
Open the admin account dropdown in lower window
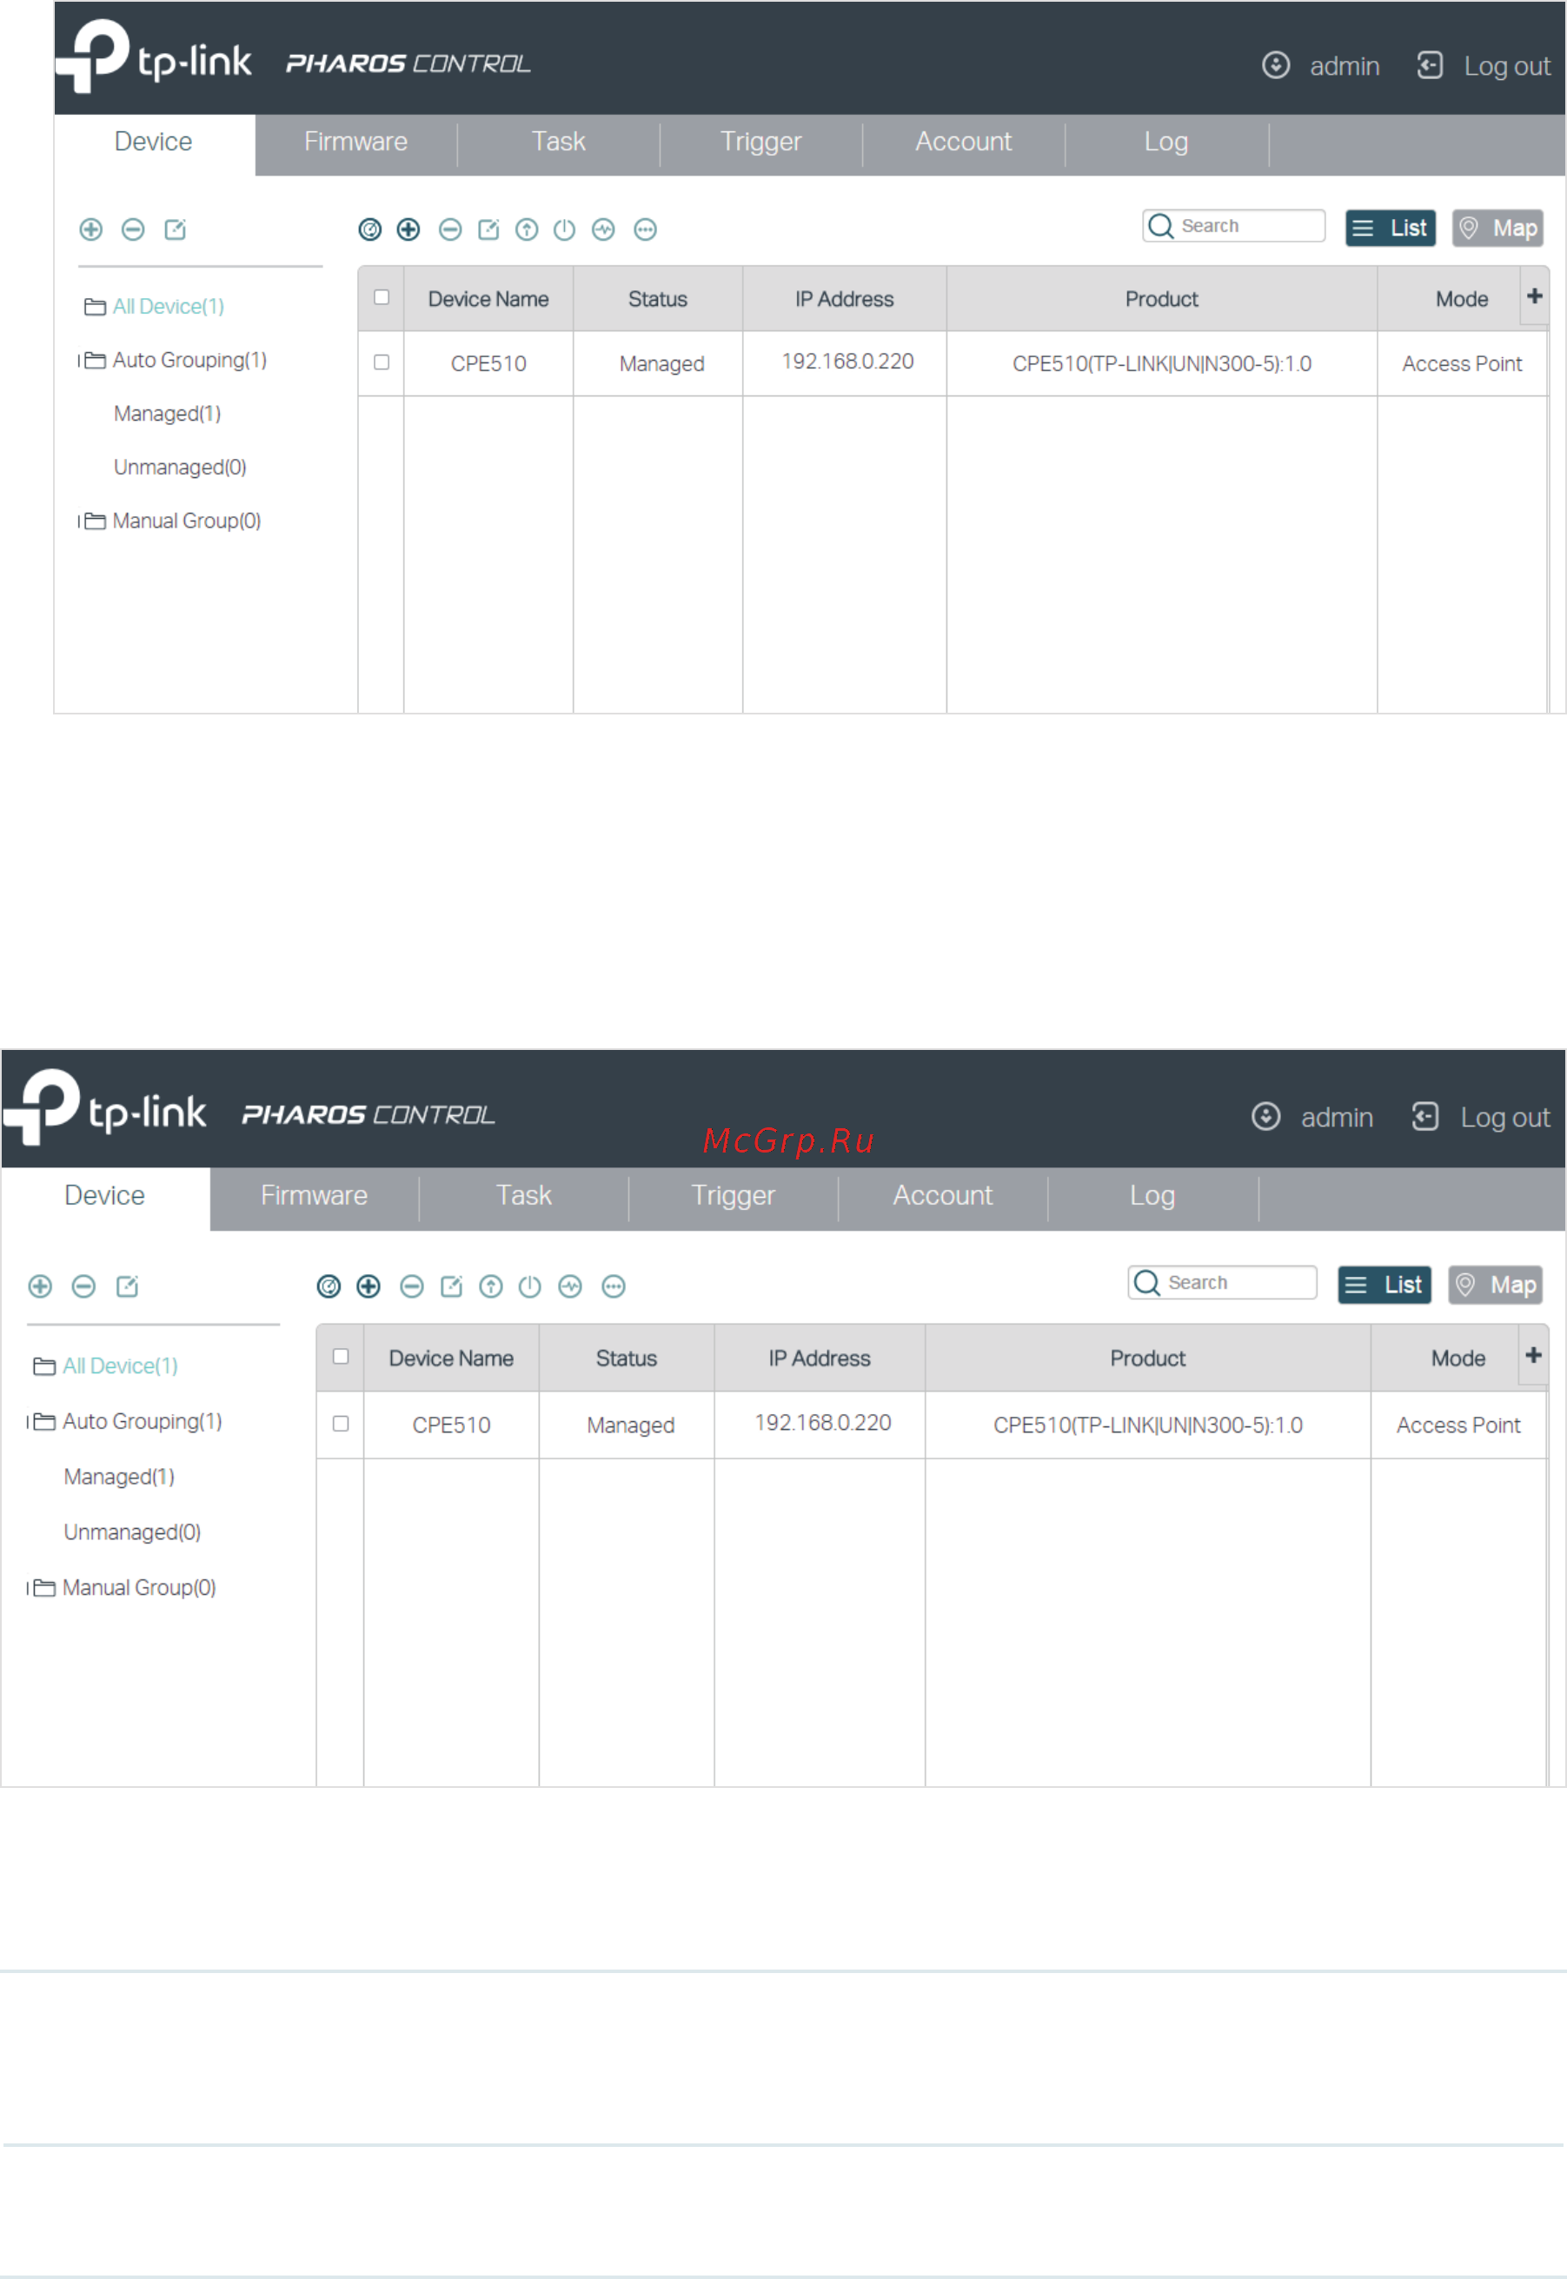point(1311,1118)
